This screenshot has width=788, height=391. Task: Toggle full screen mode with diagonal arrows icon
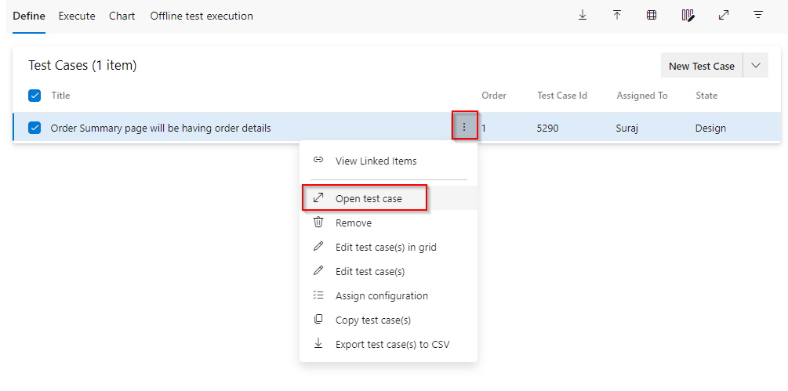pyautogui.click(x=723, y=15)
